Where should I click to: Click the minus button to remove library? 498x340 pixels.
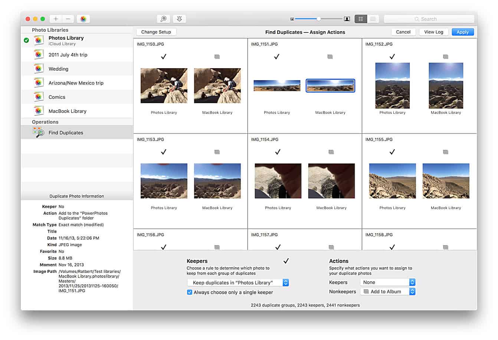point(68,19)
